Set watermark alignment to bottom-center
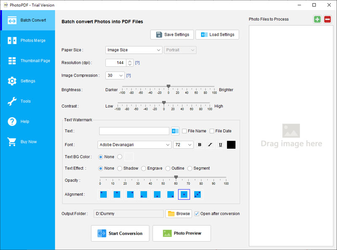The height and width of the screenshot is (250, 337). pyautogui.click(x=157, y=195)
